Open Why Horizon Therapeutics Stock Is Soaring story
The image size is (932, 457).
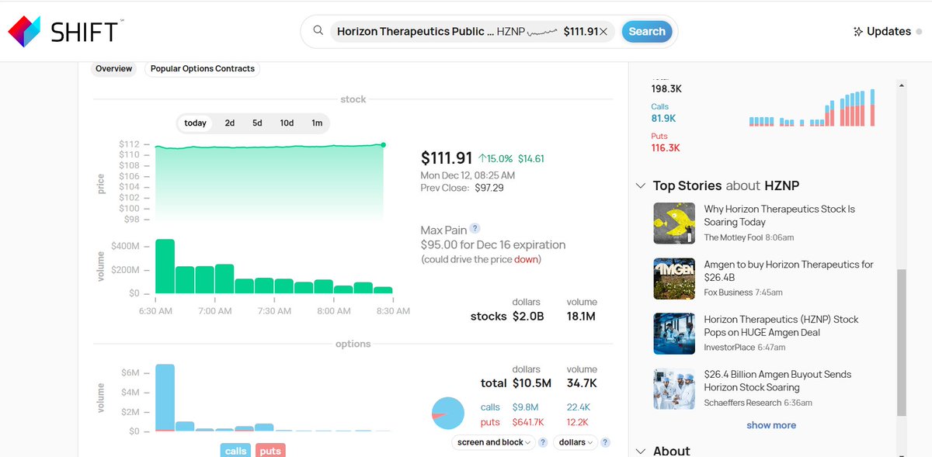[779, 216]
